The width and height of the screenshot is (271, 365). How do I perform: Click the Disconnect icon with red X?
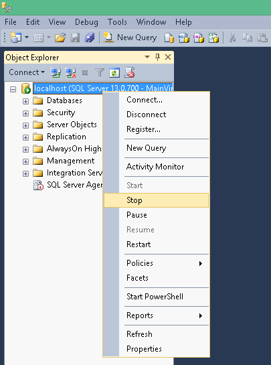point(70,72)
